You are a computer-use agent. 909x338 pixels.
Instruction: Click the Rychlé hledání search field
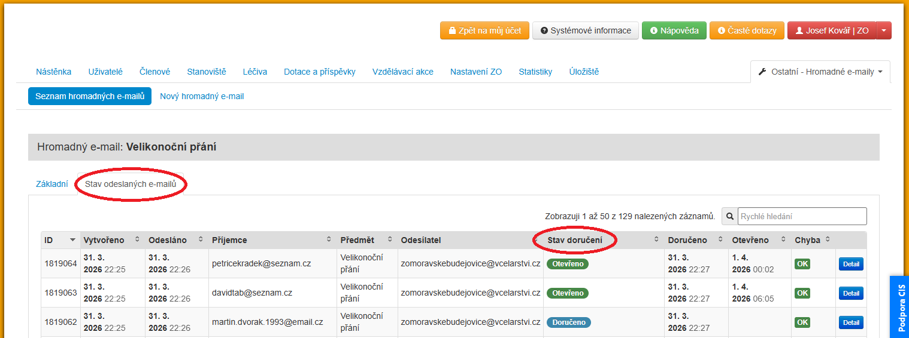pyautogui.click(x=802, y=216)
